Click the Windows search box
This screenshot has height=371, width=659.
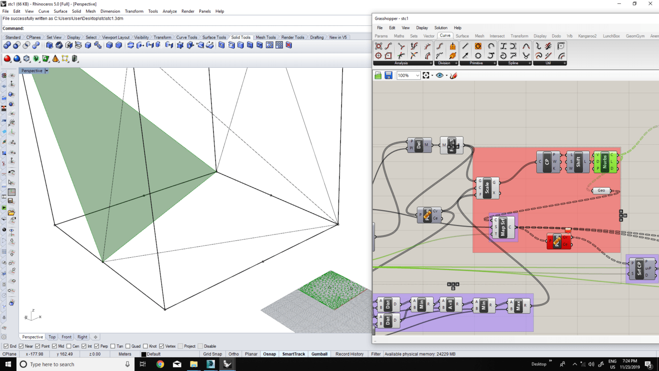(76, 365)
